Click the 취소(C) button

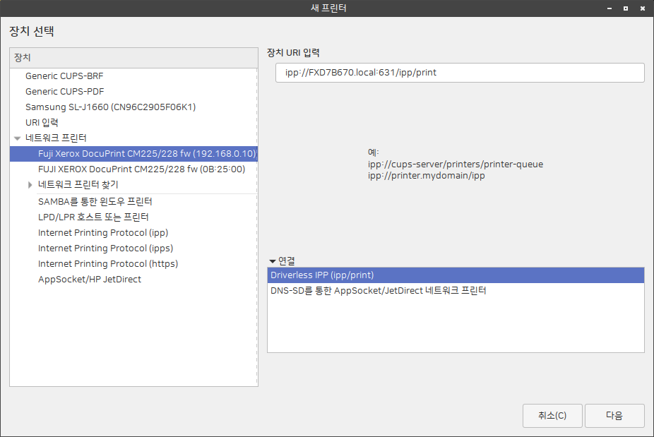[x=552, y=416]
